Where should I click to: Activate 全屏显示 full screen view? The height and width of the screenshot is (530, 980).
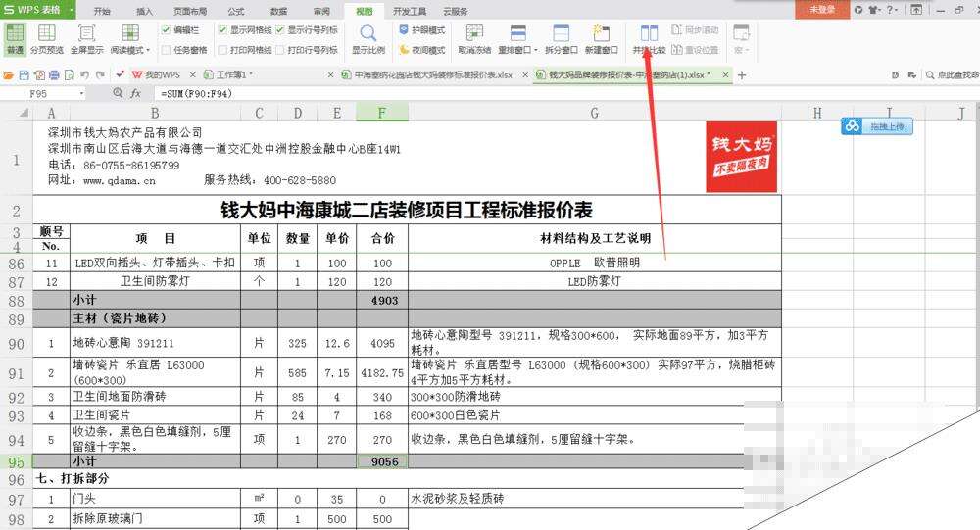[86, 39]
